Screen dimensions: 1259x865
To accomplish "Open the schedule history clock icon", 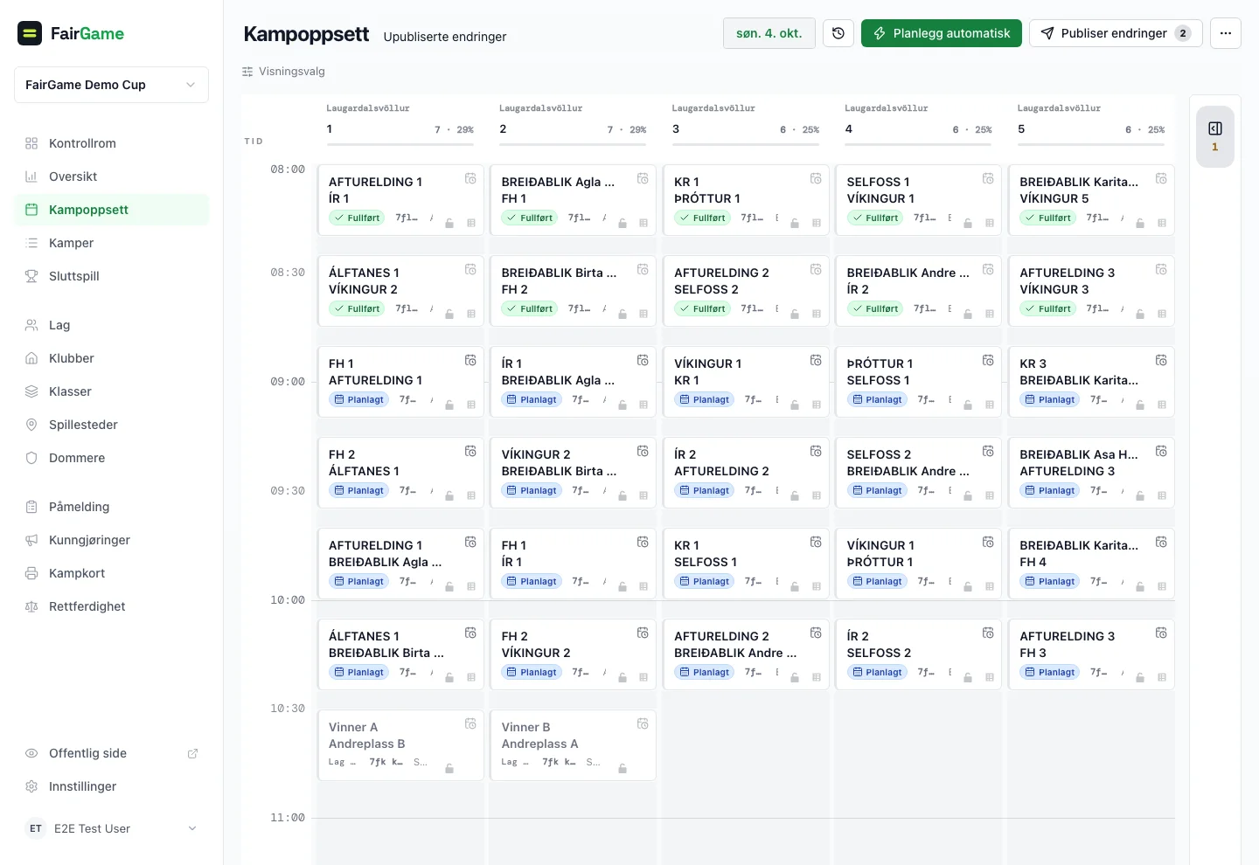I will [838, 33].
